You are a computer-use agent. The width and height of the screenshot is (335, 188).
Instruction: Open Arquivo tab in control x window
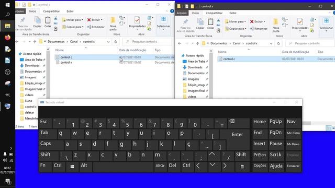[x=182, y=13]
